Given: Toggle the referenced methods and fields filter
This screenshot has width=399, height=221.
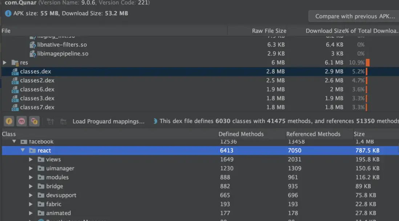Looking at the screenshot, I should (34, 121).
